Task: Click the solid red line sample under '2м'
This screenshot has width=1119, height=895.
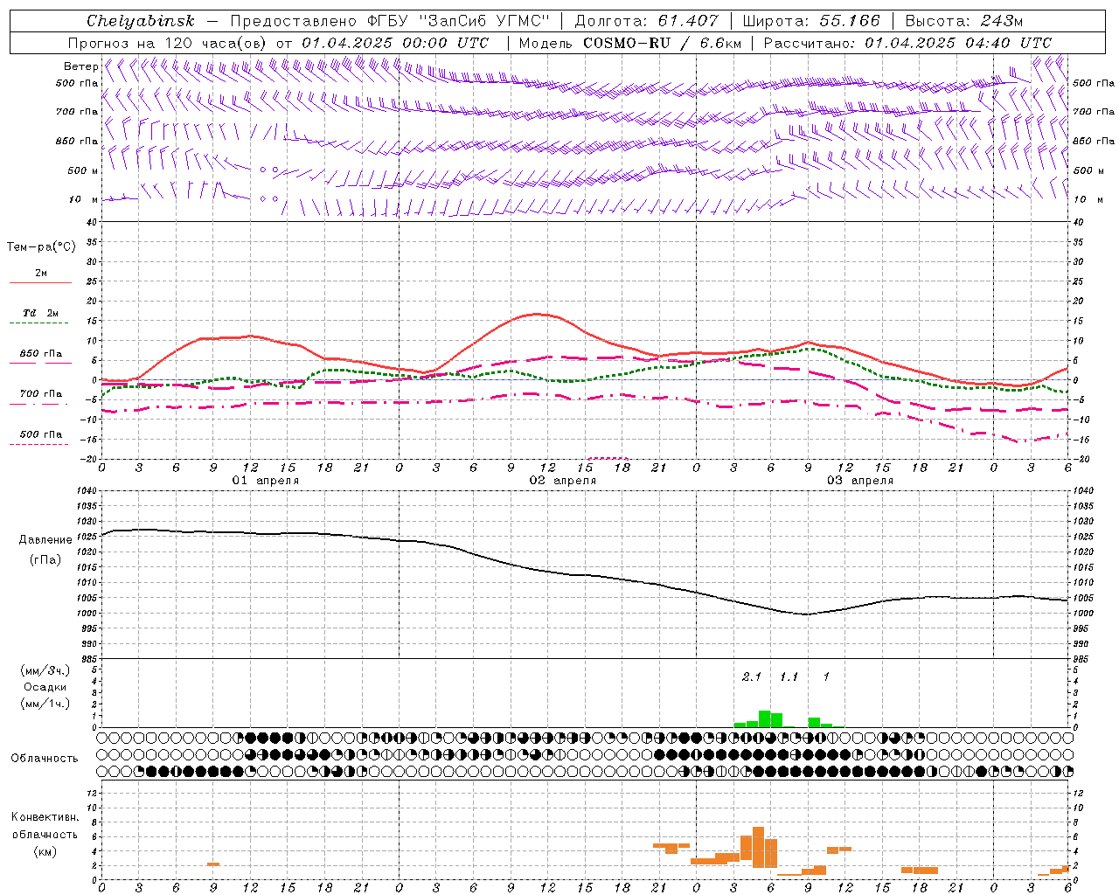Action: (x=40, y=282)
